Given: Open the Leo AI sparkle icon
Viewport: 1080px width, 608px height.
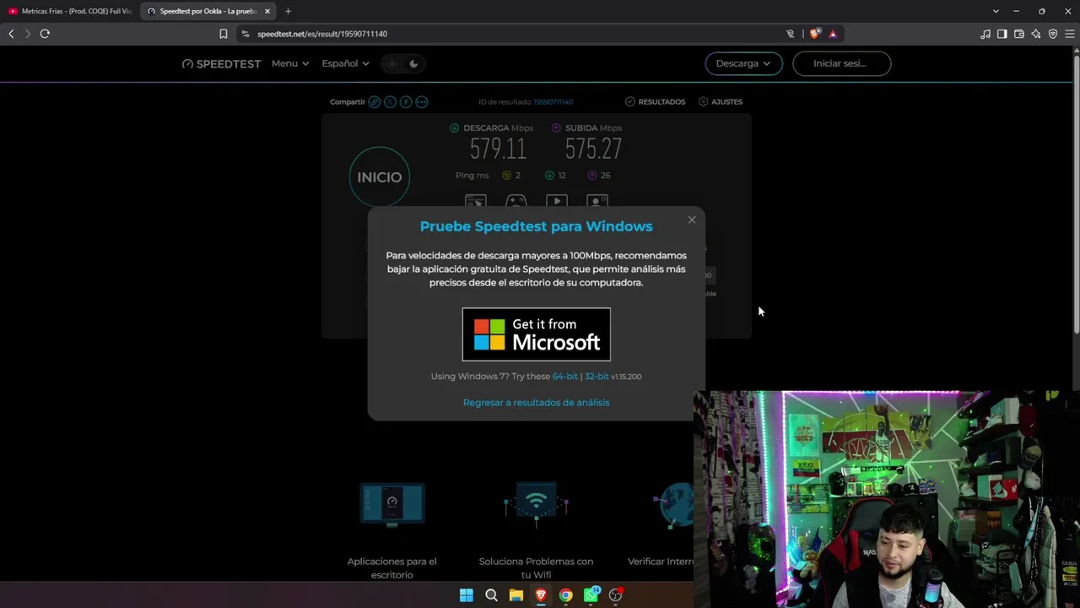Looking at the screenshot, I should point(1036,34).
